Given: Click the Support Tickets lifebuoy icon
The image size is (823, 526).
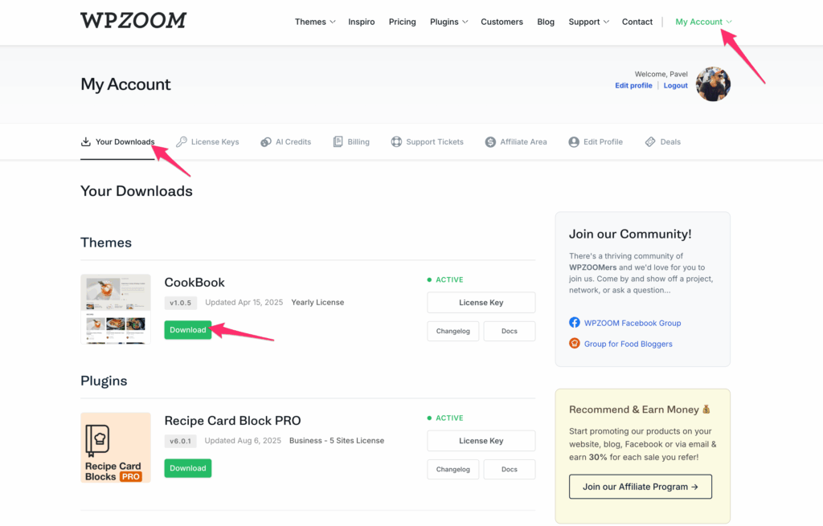Looking at the screenshot, I should pyautogui.click(x=396, y=142).
